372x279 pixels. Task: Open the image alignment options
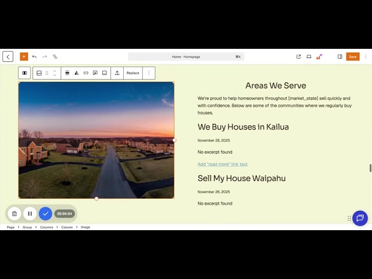[x=67, y=73]
